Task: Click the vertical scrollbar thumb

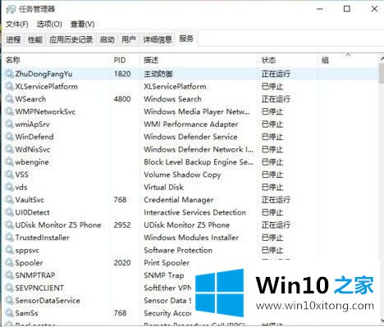Action: pyautogui.click(x=382, y=73)
